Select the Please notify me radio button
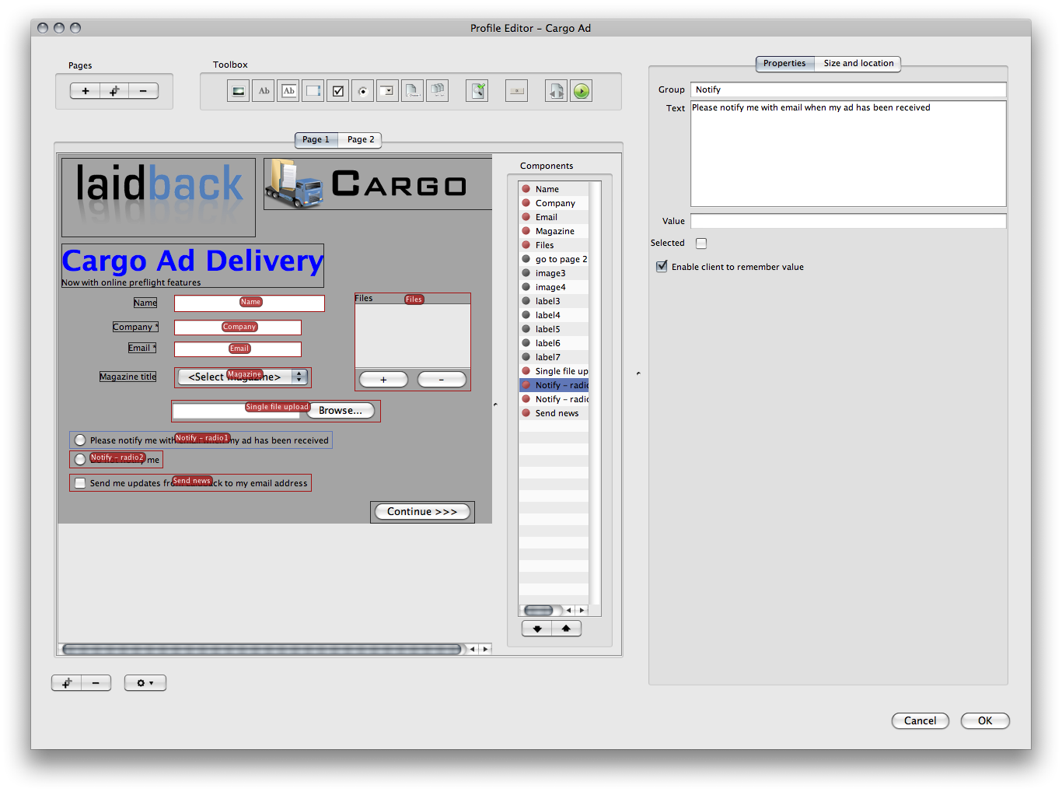The image size is (1062, 792). click(80, 440)
